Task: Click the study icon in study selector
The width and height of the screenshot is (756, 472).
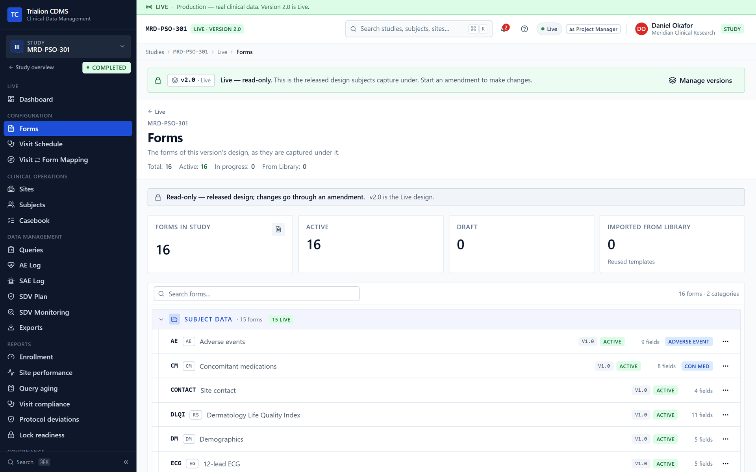Action: [x=17, y=46]
